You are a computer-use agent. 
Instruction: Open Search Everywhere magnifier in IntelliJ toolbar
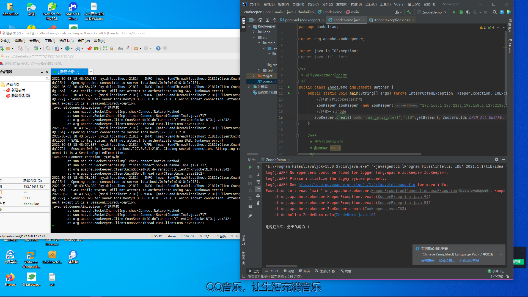pos(495,12)
